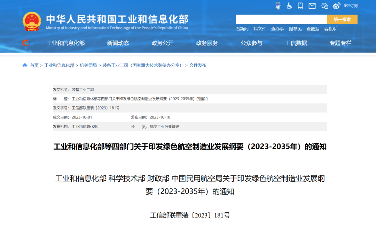
Task: Click 工业和信息化部 in the breadcrumb
Action: pos(59,65)
